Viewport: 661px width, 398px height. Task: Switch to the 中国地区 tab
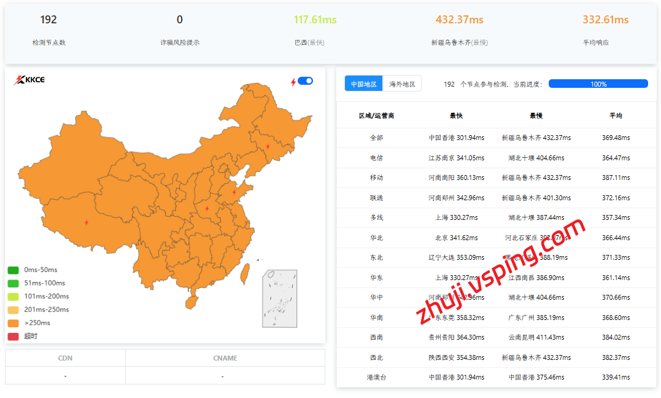click(363, 84)
